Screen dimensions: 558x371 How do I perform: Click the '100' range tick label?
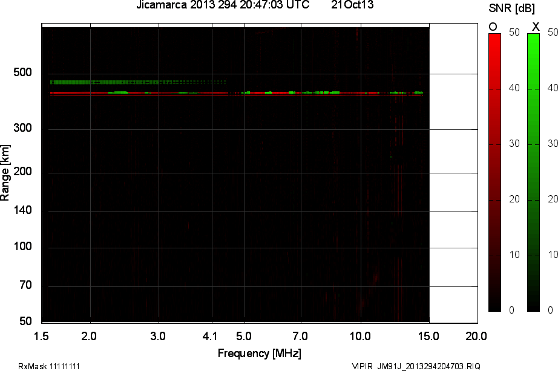(x=23, y=247)
